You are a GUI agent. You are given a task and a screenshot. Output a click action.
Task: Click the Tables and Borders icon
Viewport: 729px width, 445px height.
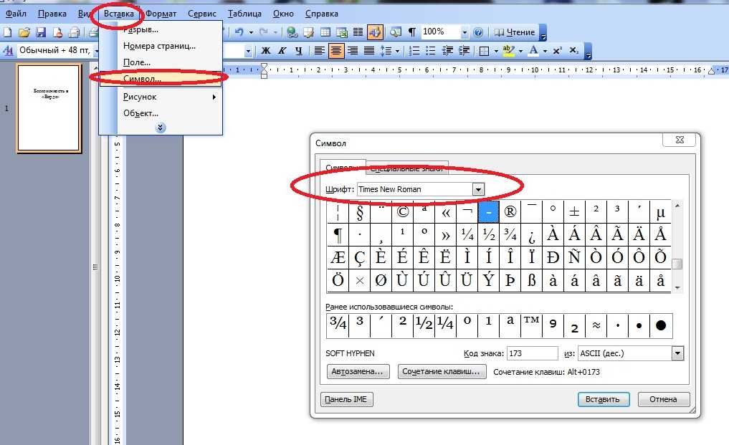[309, 32]
